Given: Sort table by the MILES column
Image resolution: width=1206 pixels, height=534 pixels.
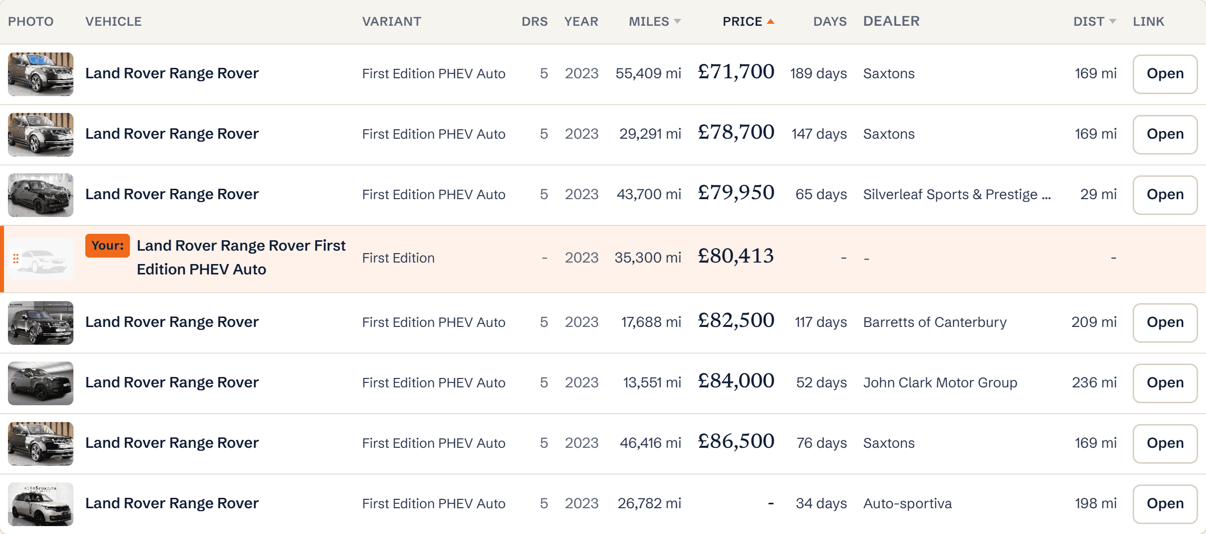Looking at the screenshot, I should pos(654,21).
